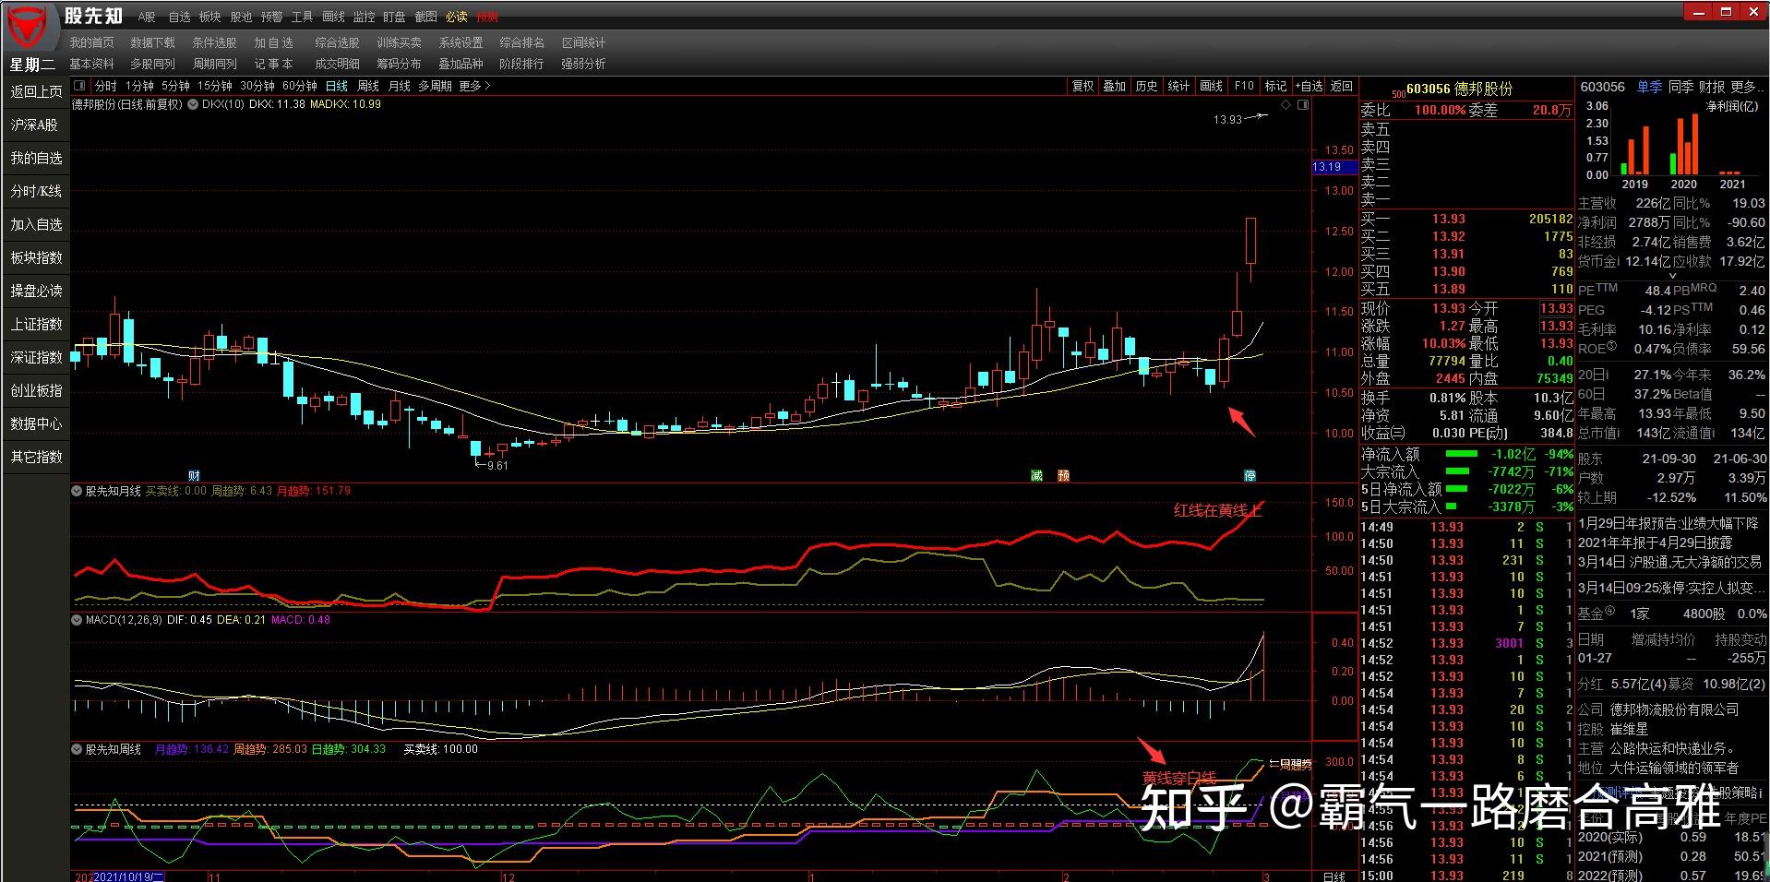Click 历史 history button
Viewport: 1770px width, 882px height.
pyautogui.click(x=1147, y=86)
